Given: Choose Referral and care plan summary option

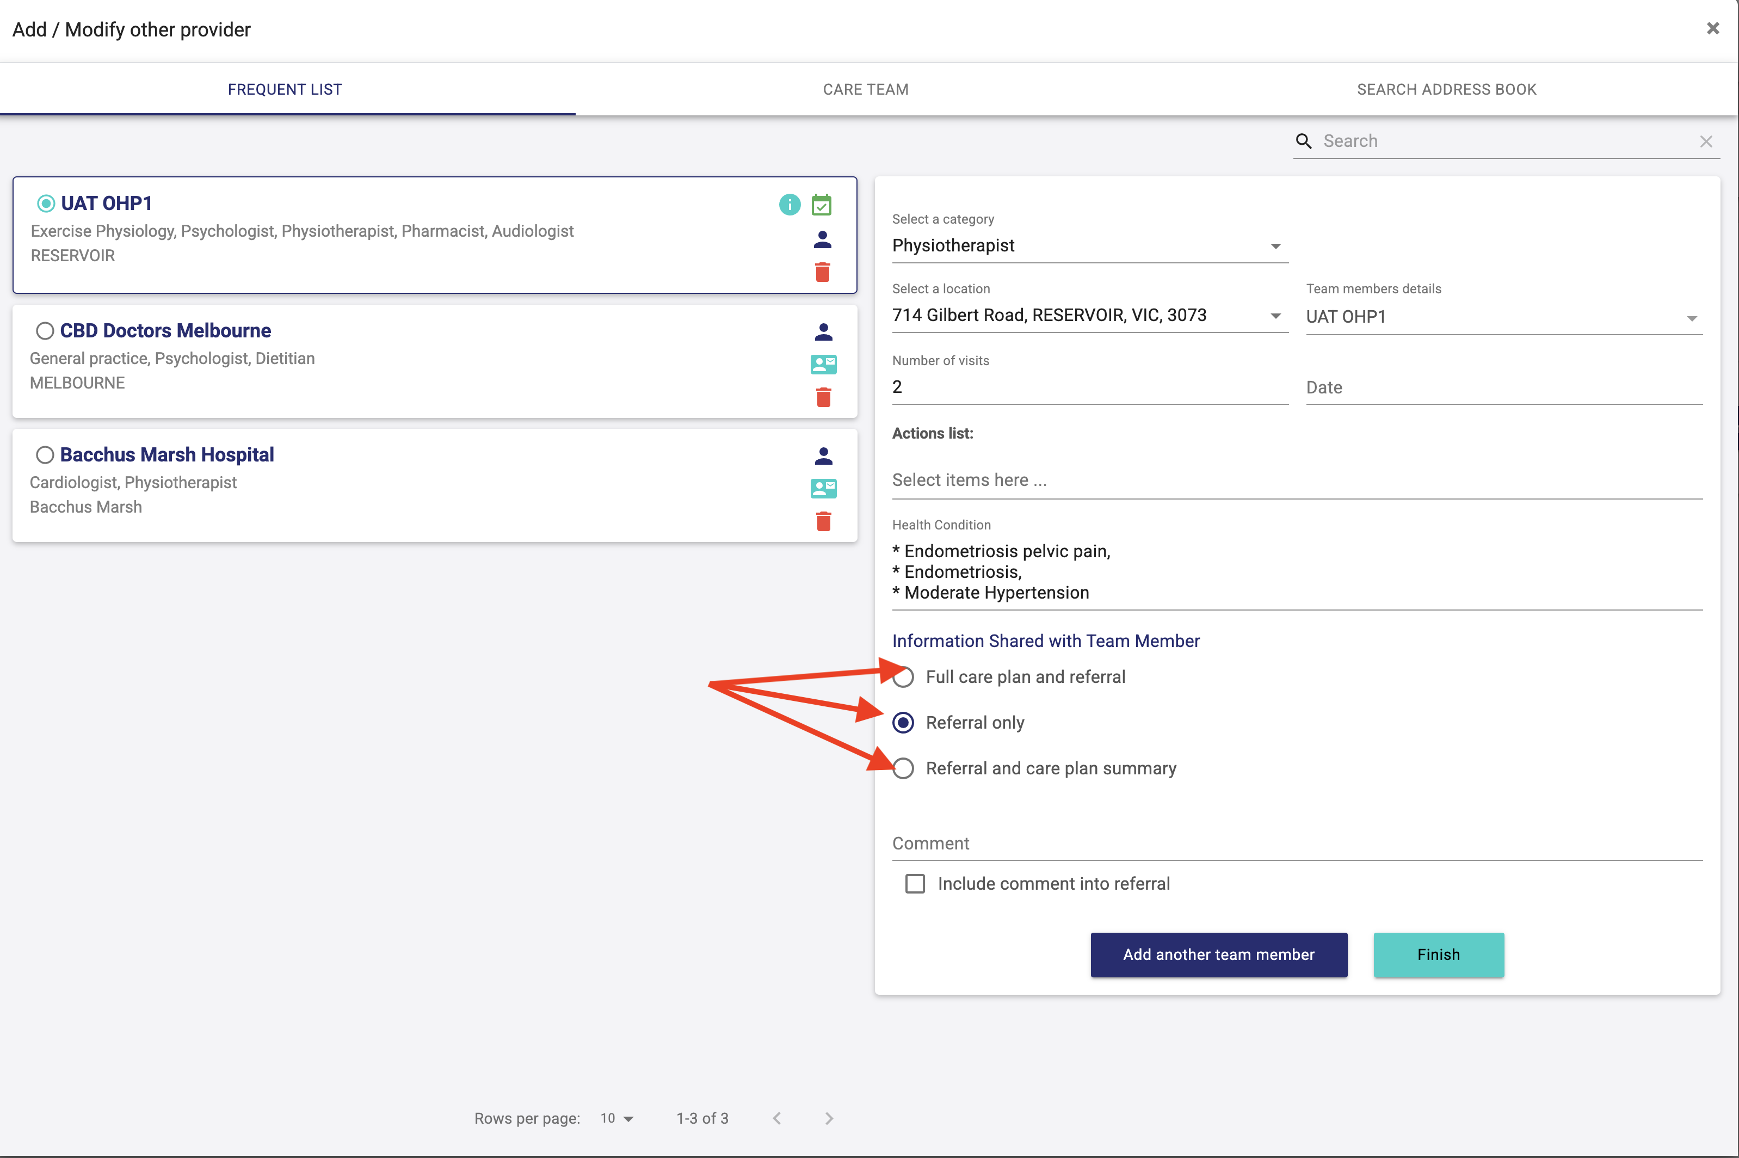Looking at the screenshot, I should point(903,769).
